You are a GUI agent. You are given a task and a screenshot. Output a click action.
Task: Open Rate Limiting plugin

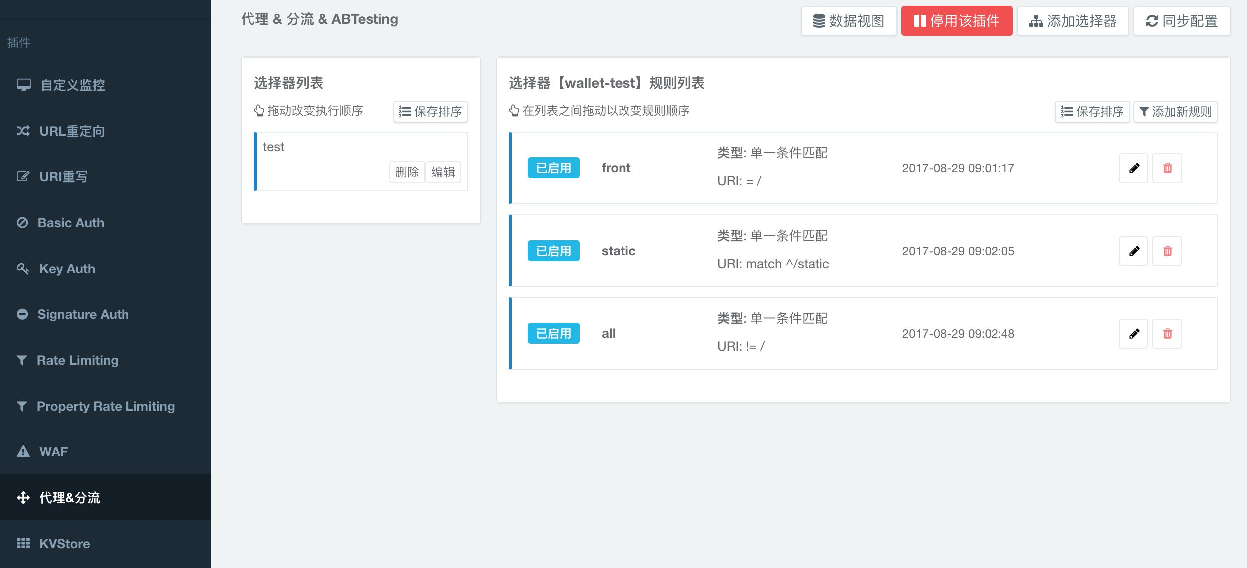click(106, 360)
